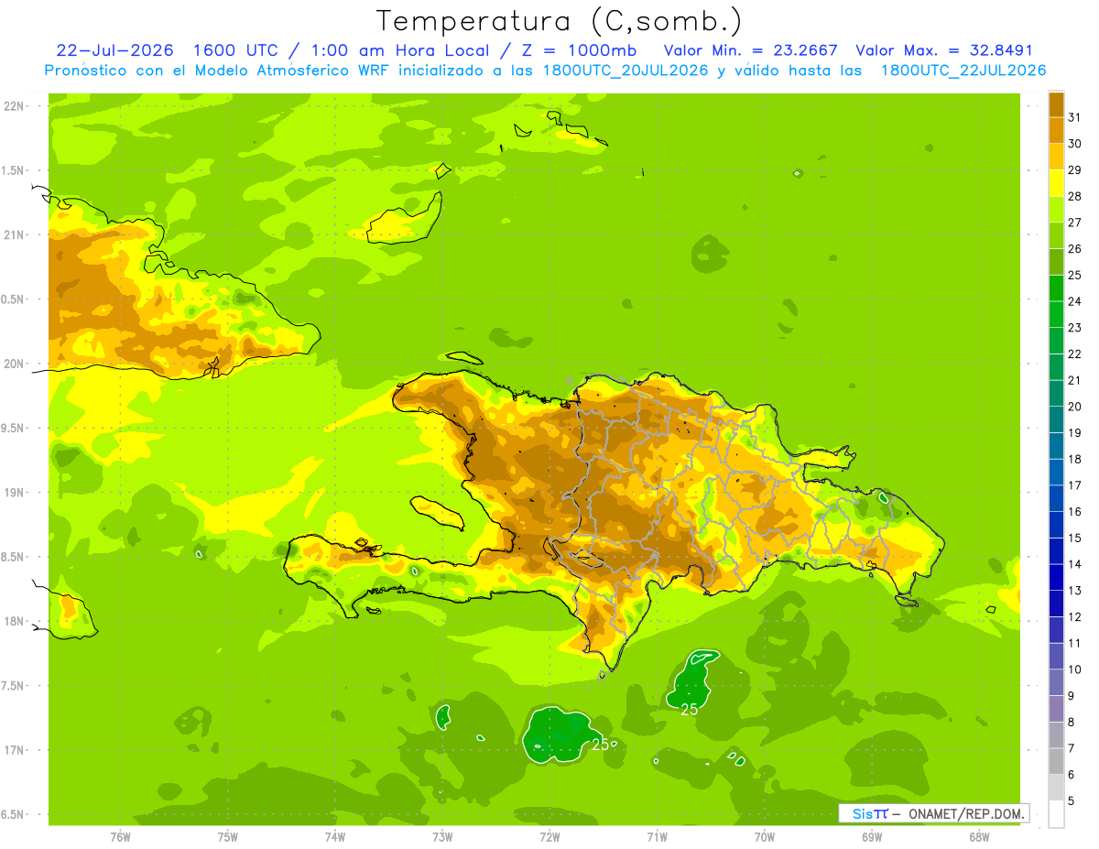Click the '17N' latitude axis label
This screenshot has height=849, width=1099.
15,751
